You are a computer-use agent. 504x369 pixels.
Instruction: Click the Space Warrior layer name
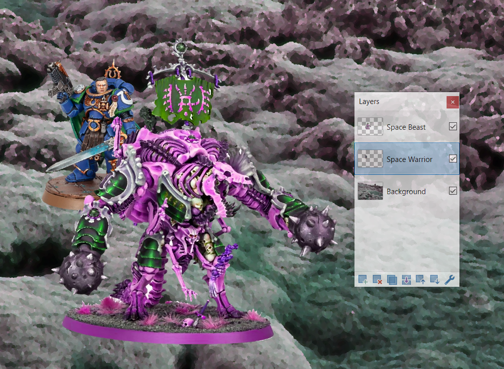(409, 159)
